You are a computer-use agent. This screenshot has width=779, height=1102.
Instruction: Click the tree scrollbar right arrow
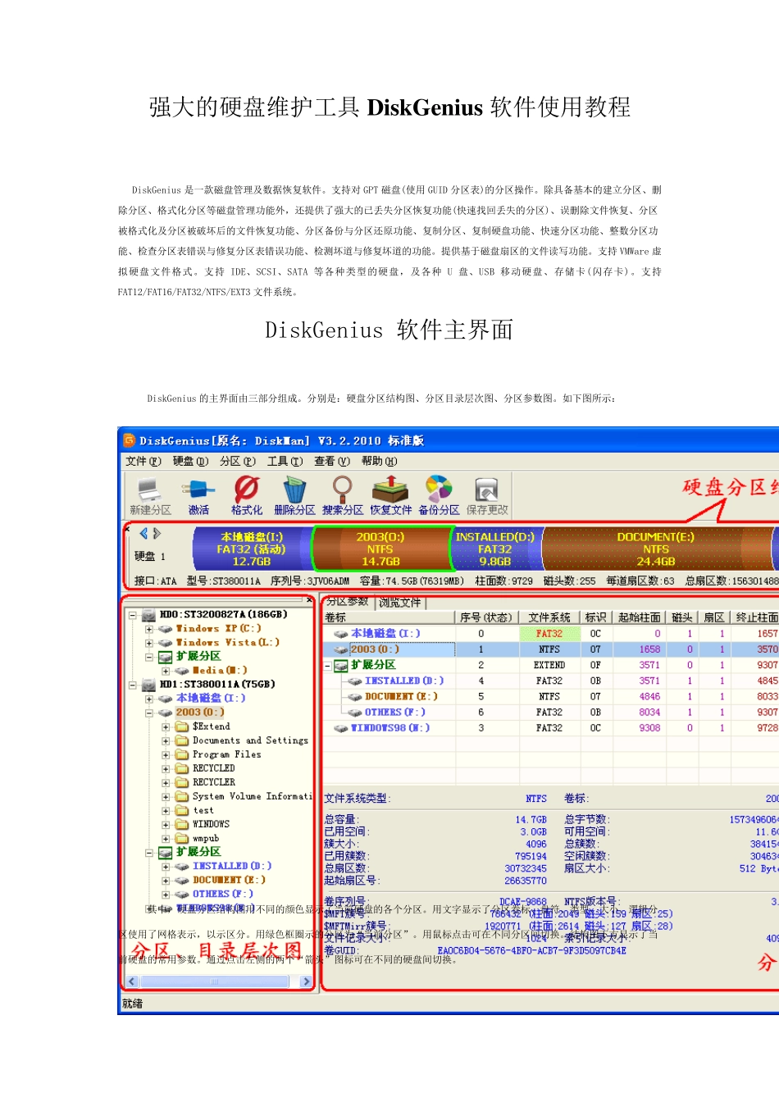307,981
